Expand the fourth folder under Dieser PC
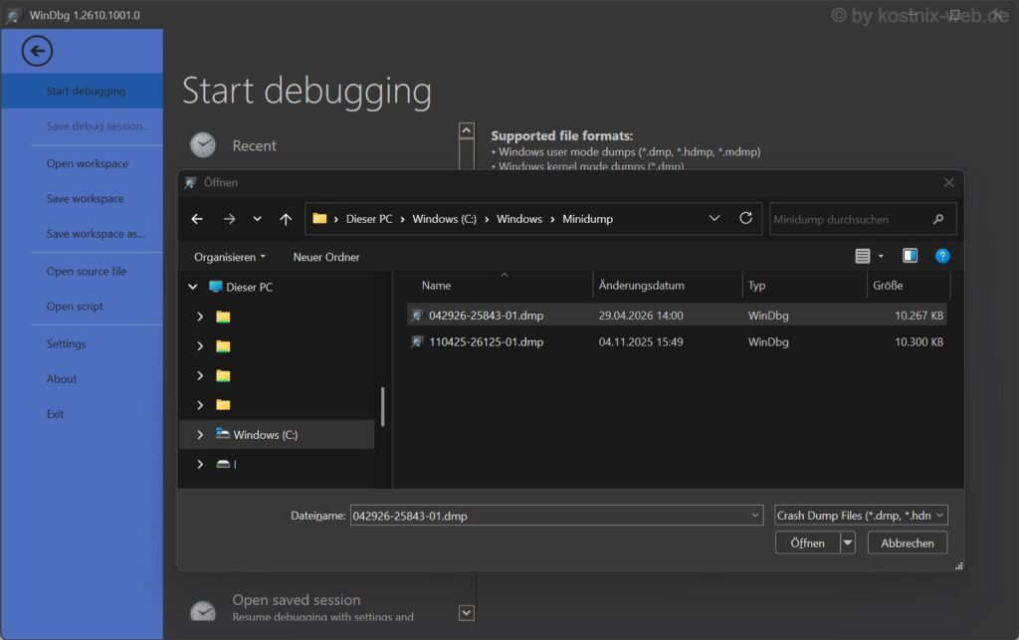Screen dimensions: 1019x640 pyautogui.click(x=200, y=405)
